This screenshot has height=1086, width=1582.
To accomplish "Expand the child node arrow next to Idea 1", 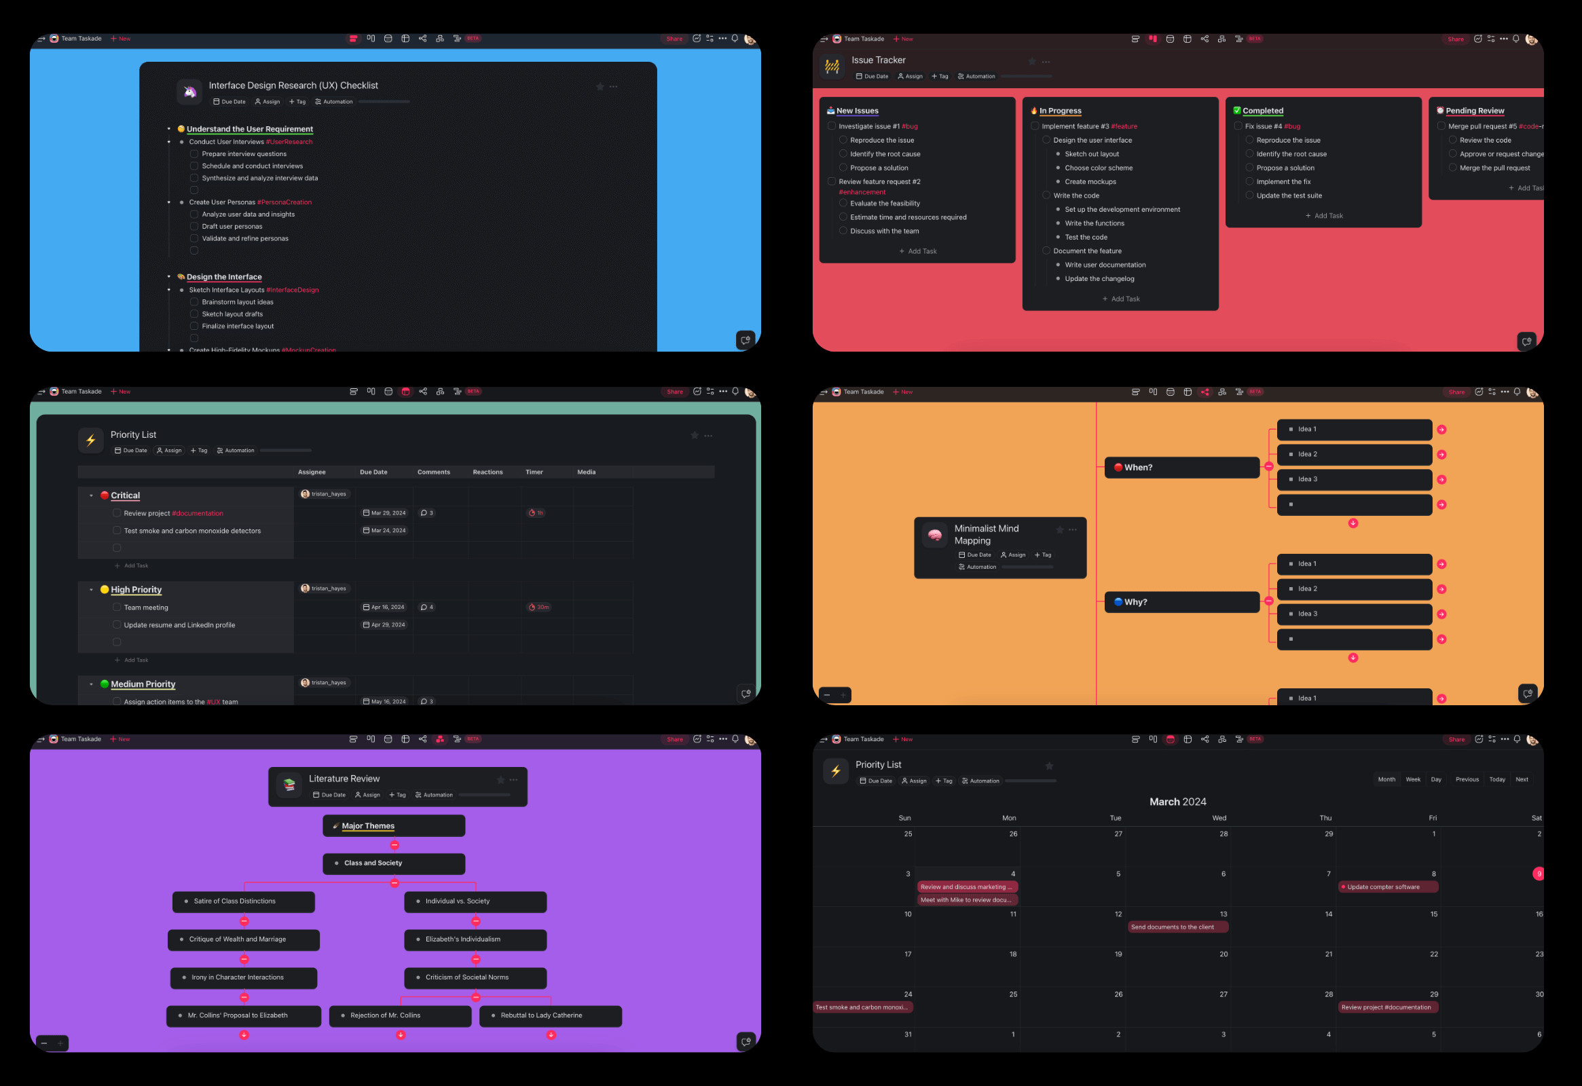I will pos(1441,430).
